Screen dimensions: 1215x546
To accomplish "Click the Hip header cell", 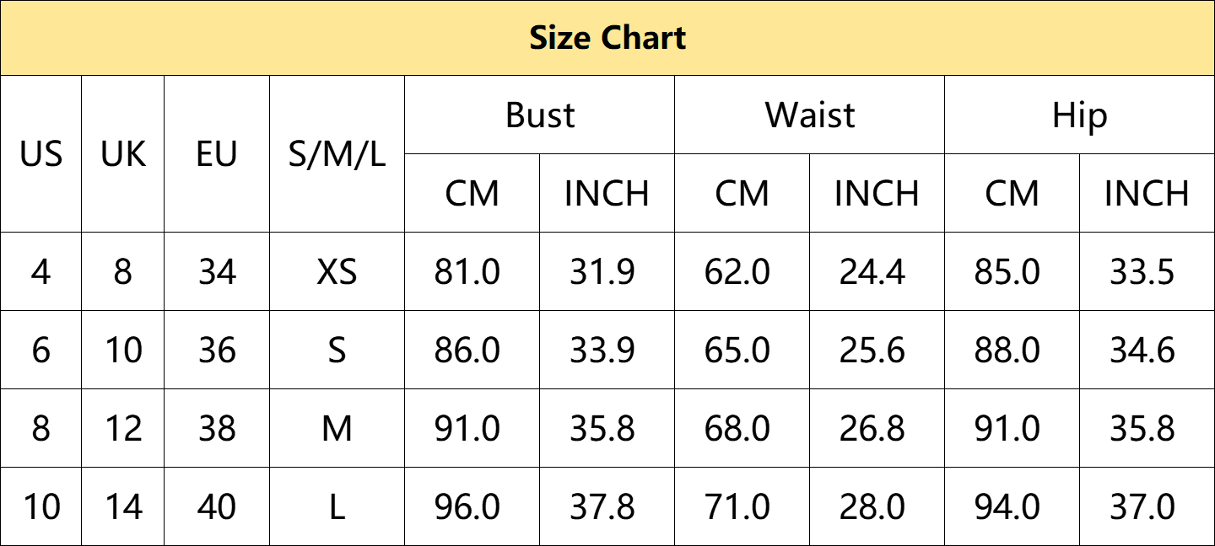I will pyautogui.click(x=1079, y=115).
